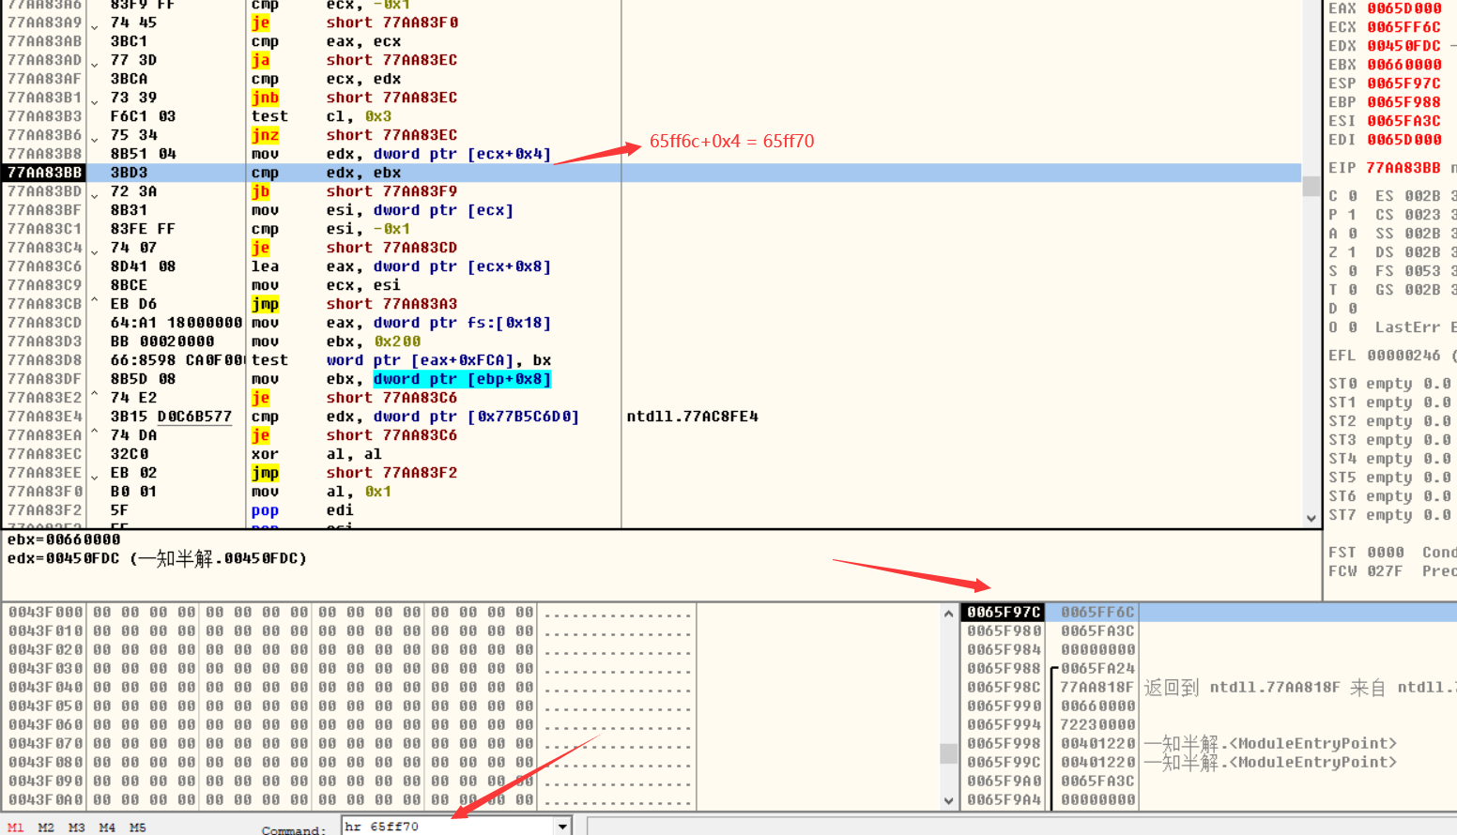Click the info pane line edx=00450FDC

157,558
